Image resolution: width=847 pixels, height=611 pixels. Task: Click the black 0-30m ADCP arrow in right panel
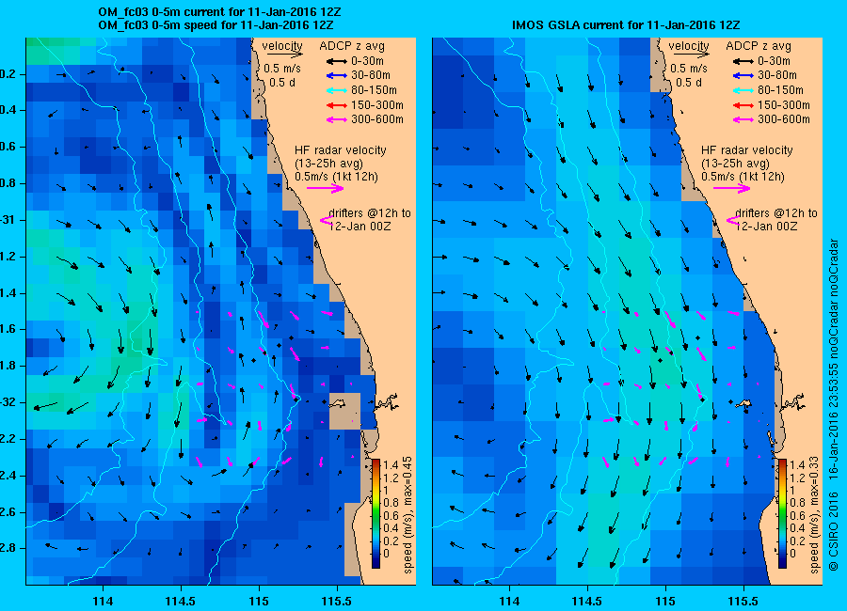point(743,61)
